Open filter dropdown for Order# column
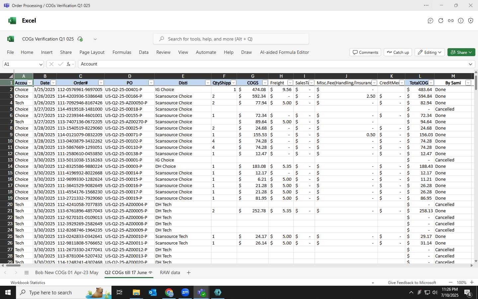Screen dimensions: 478x299 pyautogui.click(x=101, y=83)
